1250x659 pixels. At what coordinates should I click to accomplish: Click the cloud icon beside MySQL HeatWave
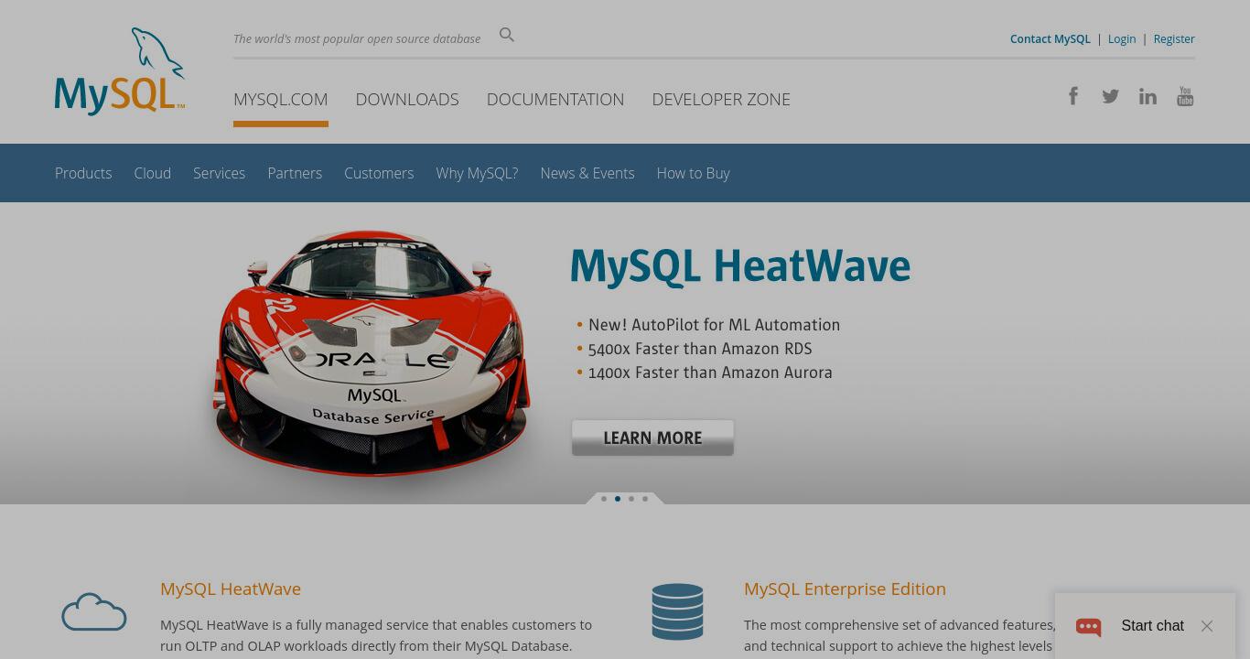[x=94, y=611]
